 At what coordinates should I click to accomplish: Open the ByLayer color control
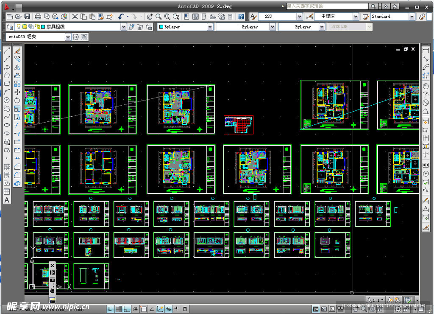(x=186, y=27)
